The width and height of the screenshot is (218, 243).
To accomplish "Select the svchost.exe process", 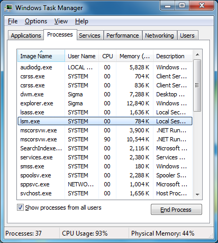I will 105,193.
